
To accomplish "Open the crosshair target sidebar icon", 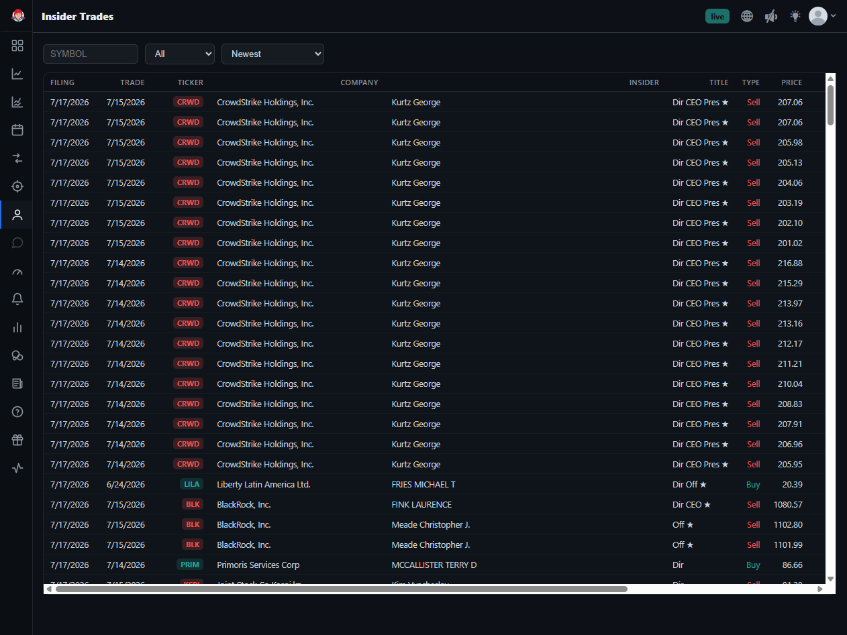I will [x=17, y=186].
